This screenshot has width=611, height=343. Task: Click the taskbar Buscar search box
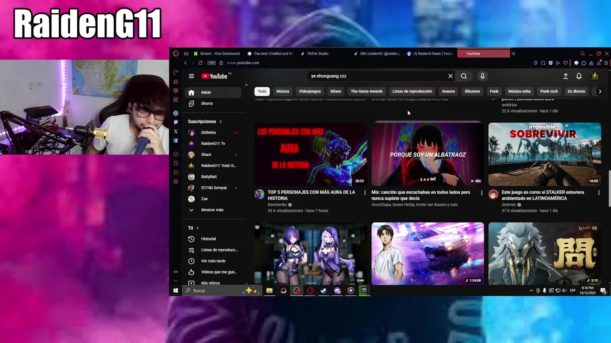221,291
